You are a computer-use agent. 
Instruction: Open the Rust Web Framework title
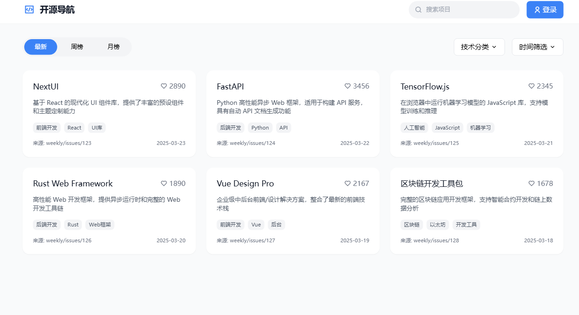[73, 184]
